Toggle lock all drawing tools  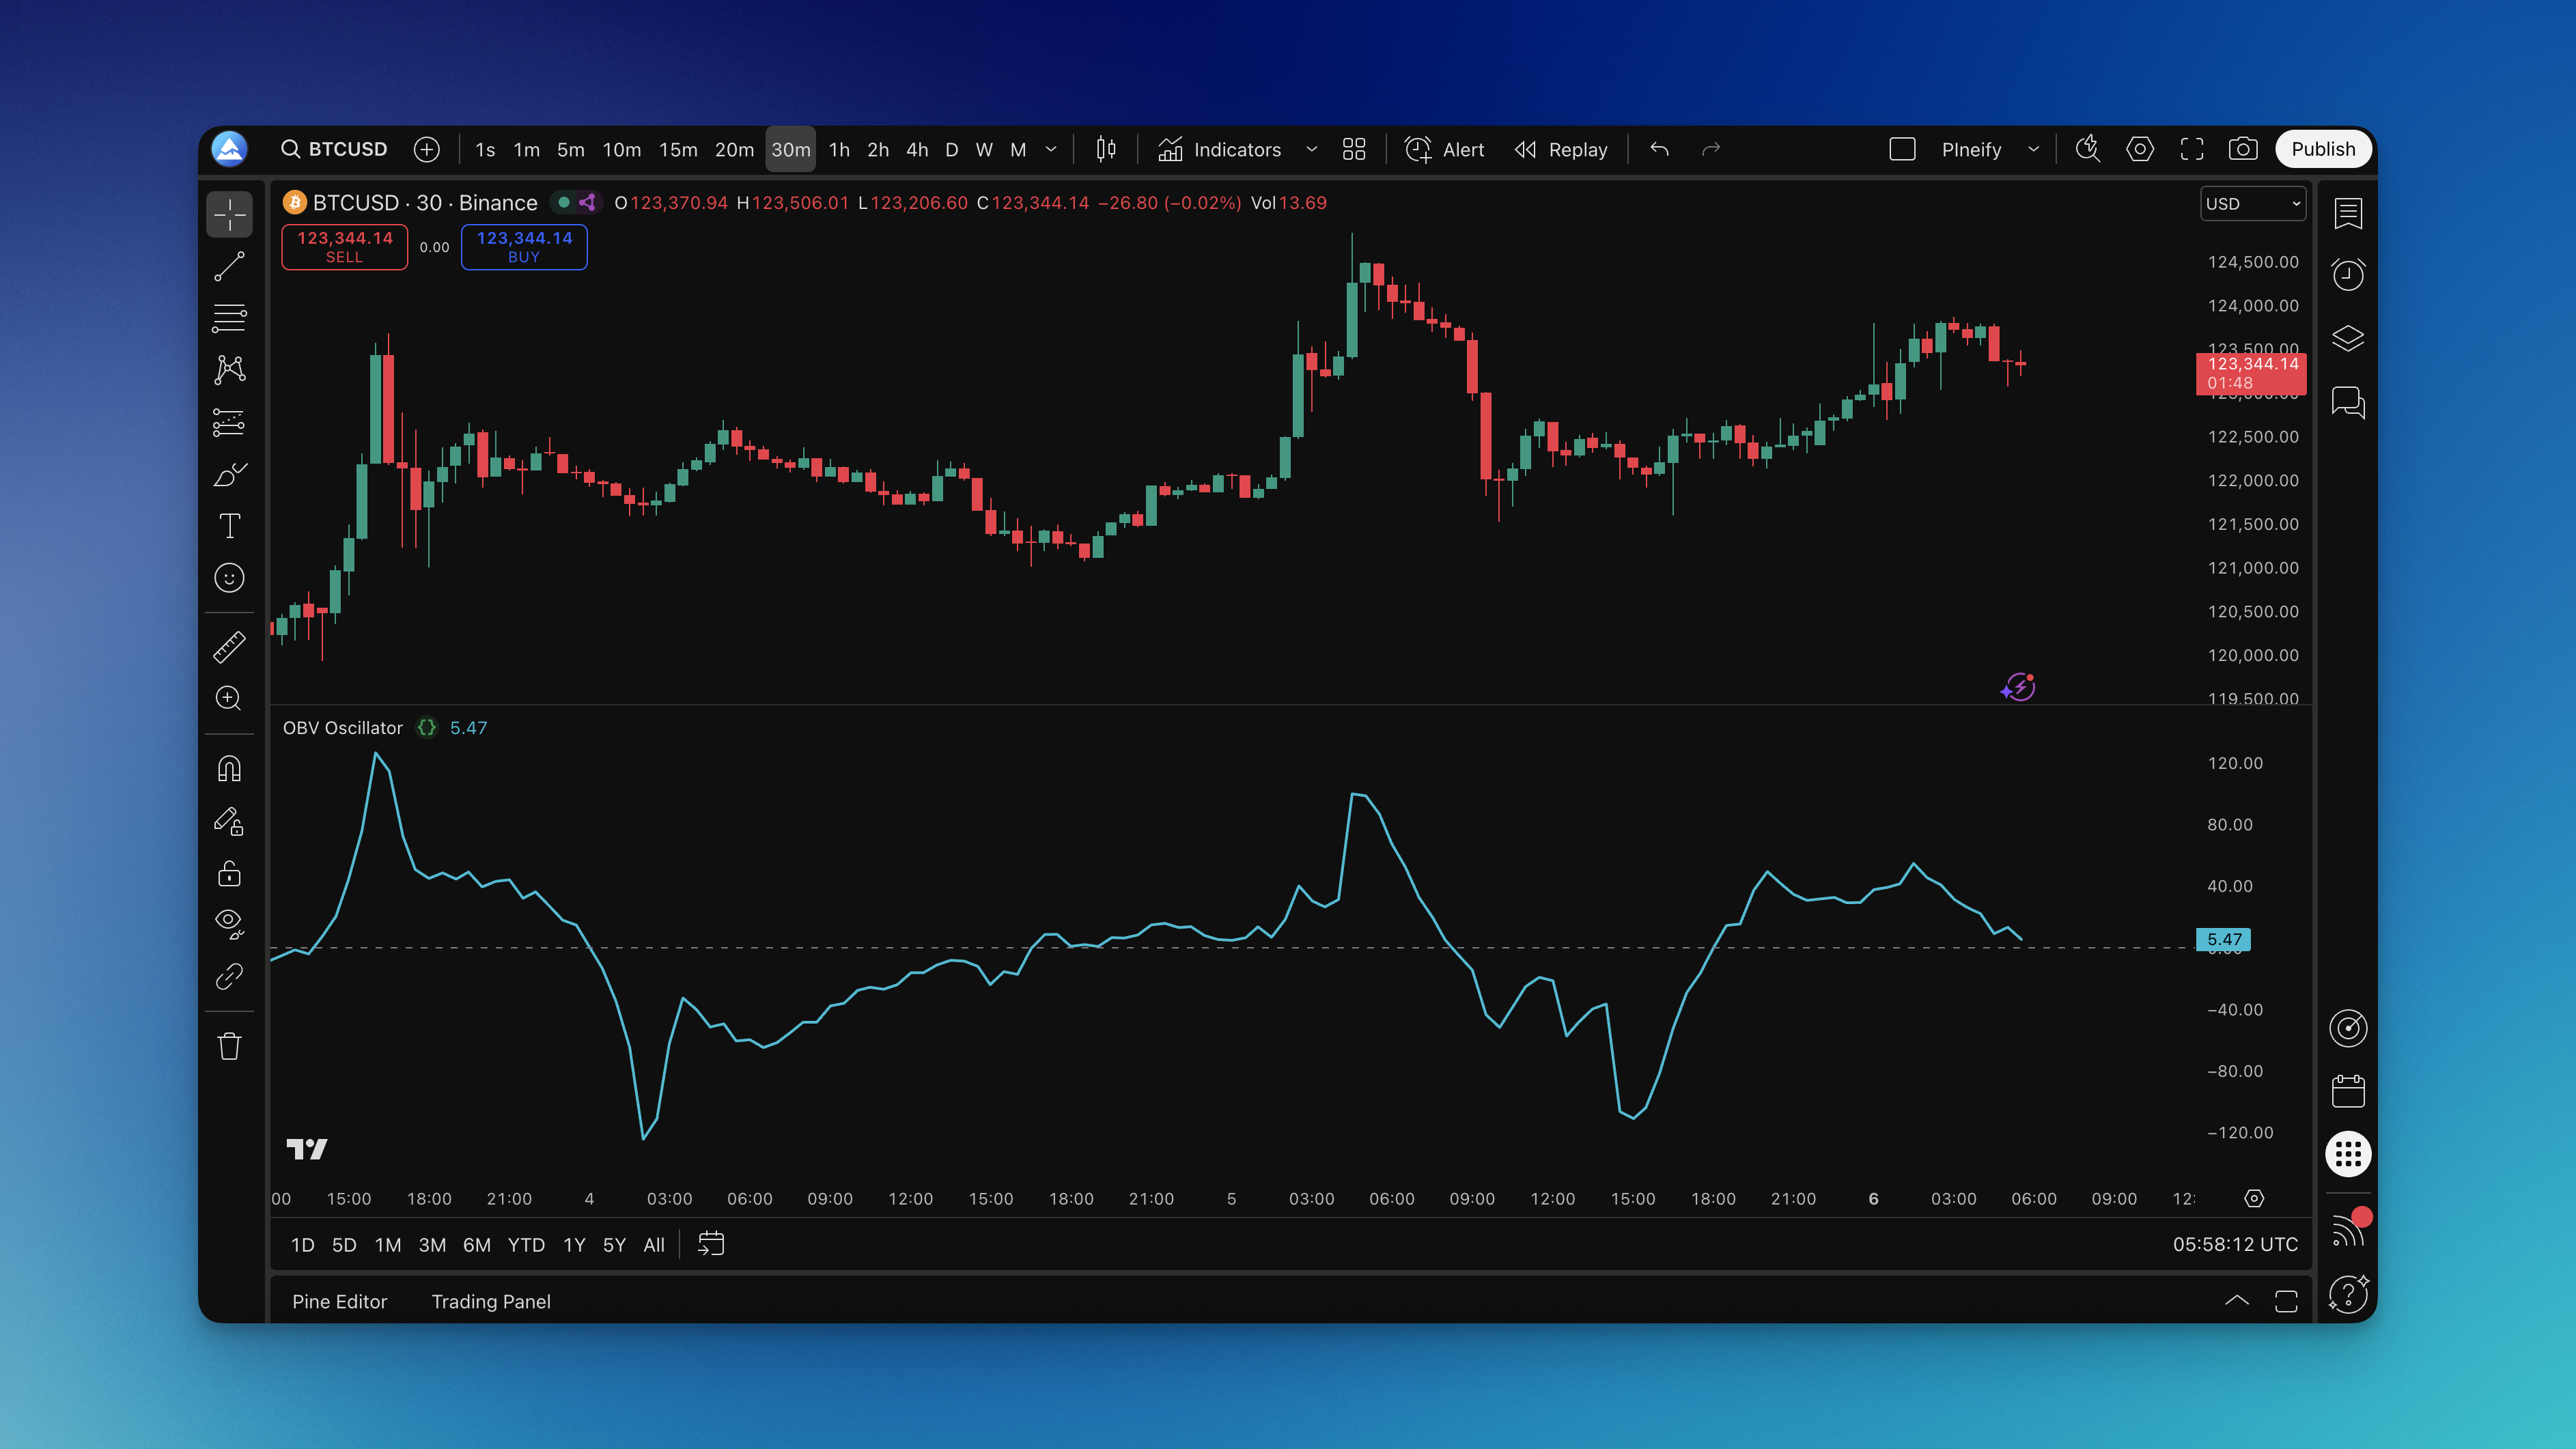(x=229, y=873)
